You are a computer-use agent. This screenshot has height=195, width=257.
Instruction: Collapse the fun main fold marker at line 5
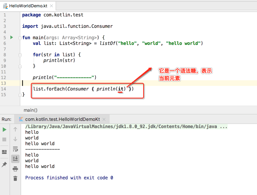click(x=20, y=38)
